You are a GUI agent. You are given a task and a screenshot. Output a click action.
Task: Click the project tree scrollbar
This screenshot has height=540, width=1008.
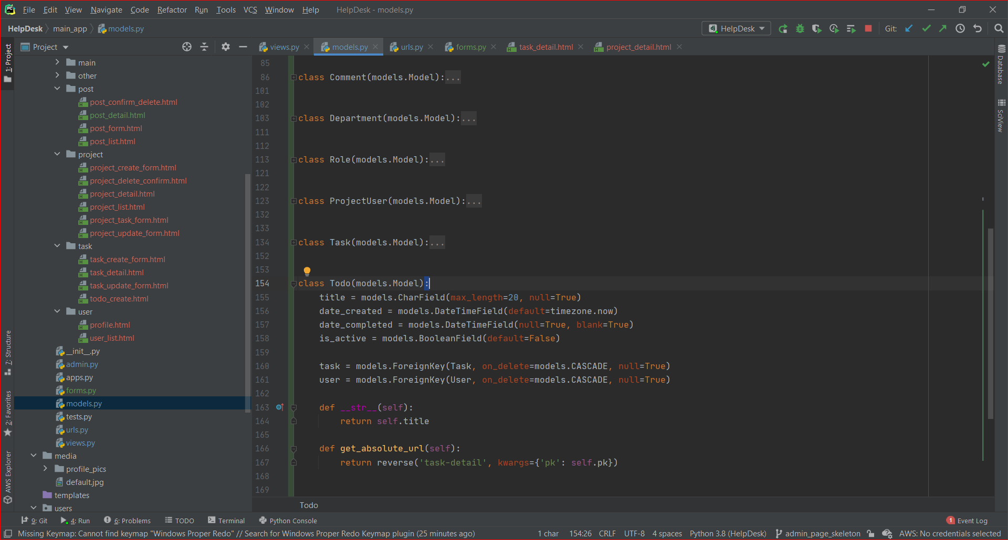tap(248, 292)
